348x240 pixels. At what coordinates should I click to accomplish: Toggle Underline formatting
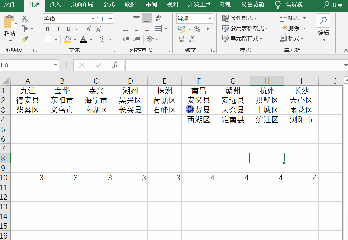click(x=68, y=29)
